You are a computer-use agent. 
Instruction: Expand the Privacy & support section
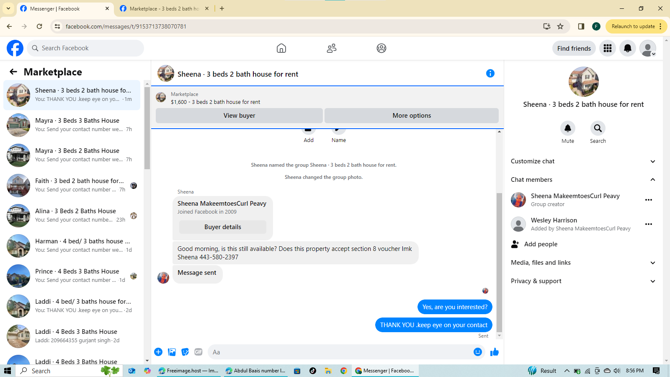(583, 281)
